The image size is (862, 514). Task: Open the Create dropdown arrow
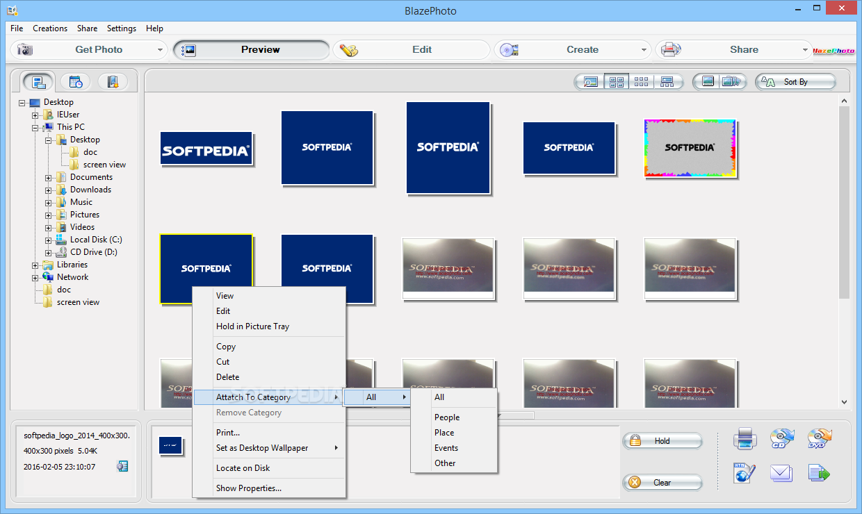click(x=644, y=50)
